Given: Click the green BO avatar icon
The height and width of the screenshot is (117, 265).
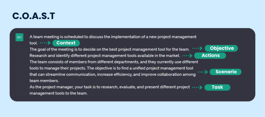Looking at the screenshot, I should click(19, 37).
